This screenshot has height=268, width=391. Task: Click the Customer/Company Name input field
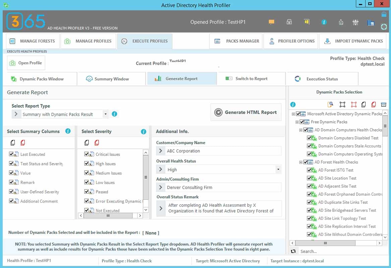[223, 151]
